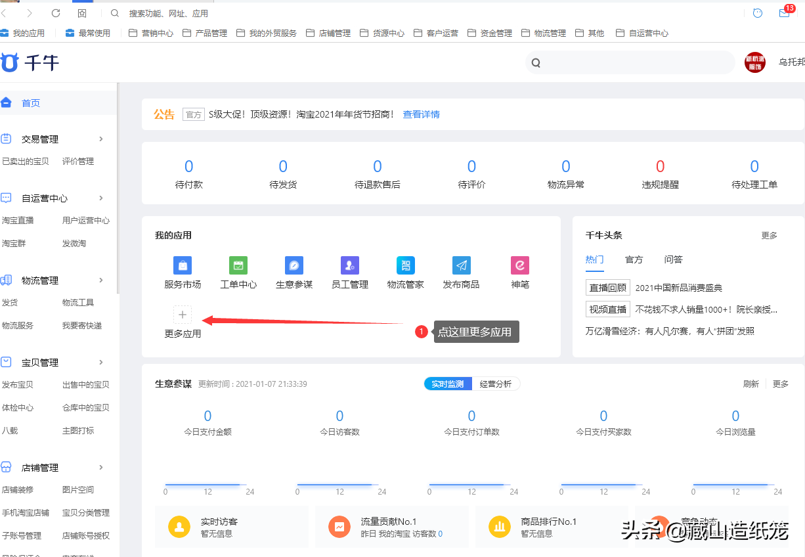Click the 查看详情 announcement link
Screen dimensions: 805x557
coord(422,114)
